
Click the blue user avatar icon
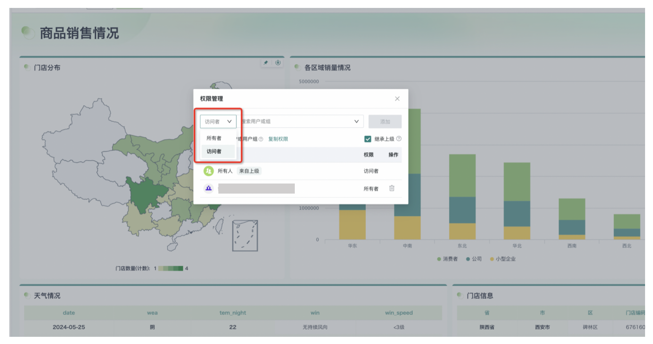tap(209, 188)
